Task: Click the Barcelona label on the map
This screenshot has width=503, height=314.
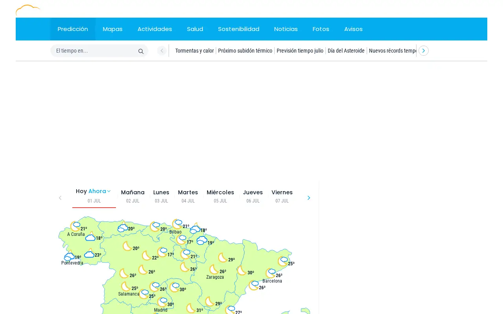Action: point(272,281)
